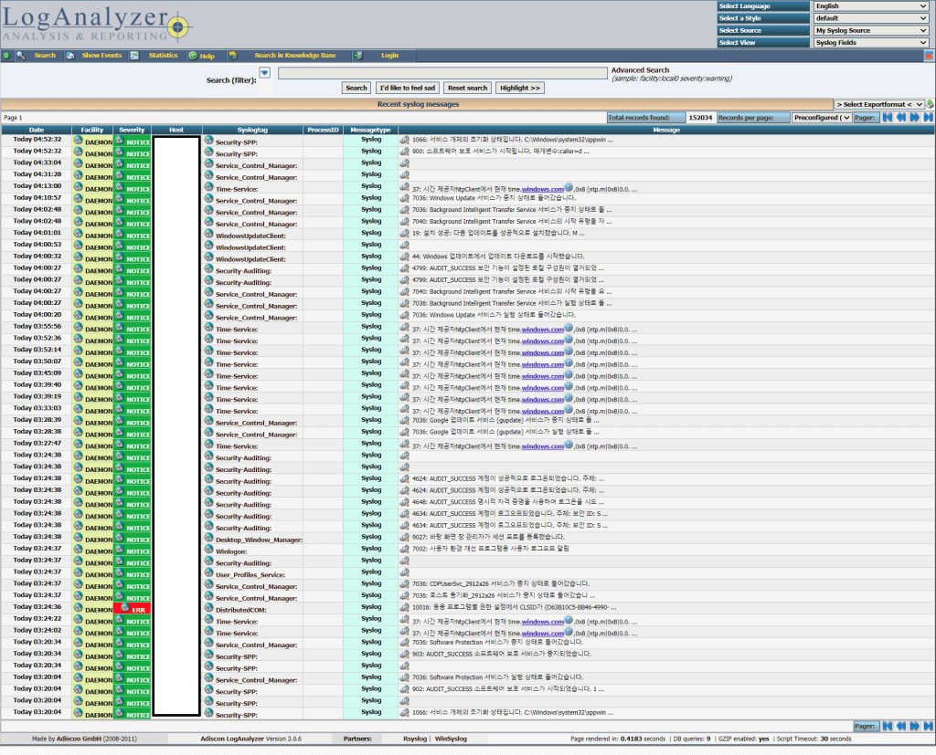The image size is (936, 755).
Task: Click the Adiscon LogAnalyzer Version 3.0.6 text
Action: tap(250, 739)
